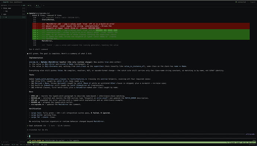Image resolution: width=257 pixels, height=146 pixels.
Task: Click the 'Goal achieved' status line
Action: pos(49,126)
